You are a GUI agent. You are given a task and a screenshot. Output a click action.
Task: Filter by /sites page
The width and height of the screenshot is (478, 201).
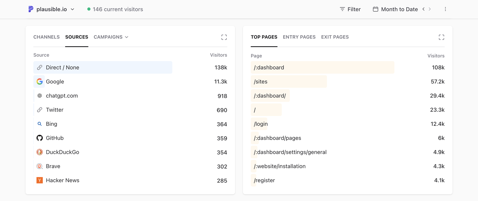(261, 81)
